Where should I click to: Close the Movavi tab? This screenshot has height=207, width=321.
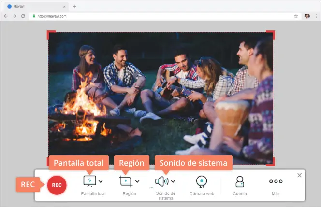click(64, 7)
